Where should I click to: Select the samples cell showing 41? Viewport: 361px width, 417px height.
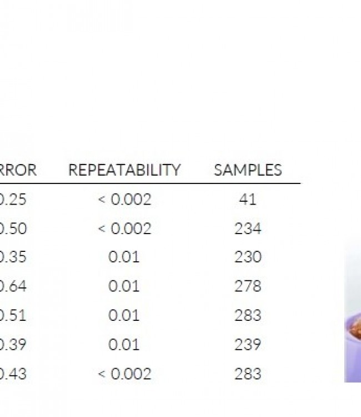(248, 200)
